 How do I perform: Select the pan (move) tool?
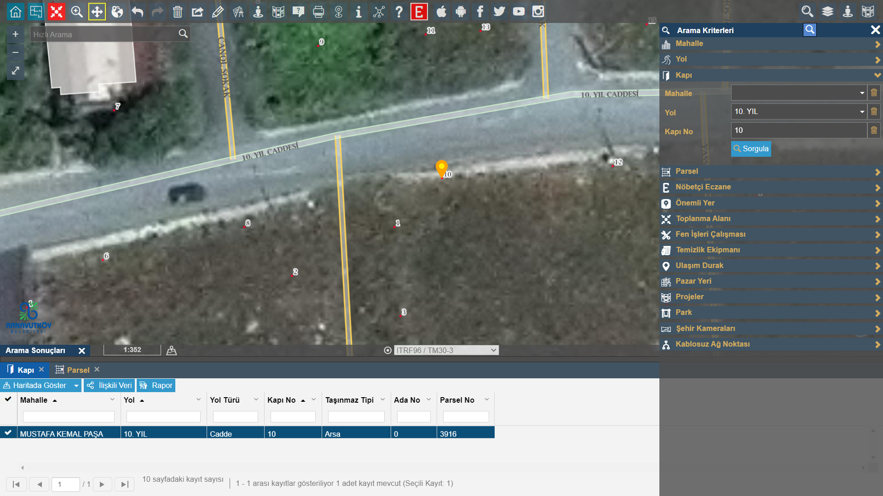tap(97, 11)
